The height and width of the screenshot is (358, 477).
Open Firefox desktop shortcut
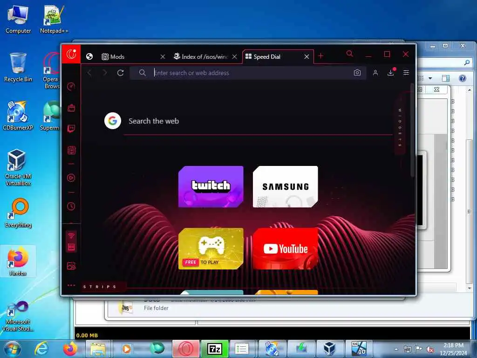18,262
